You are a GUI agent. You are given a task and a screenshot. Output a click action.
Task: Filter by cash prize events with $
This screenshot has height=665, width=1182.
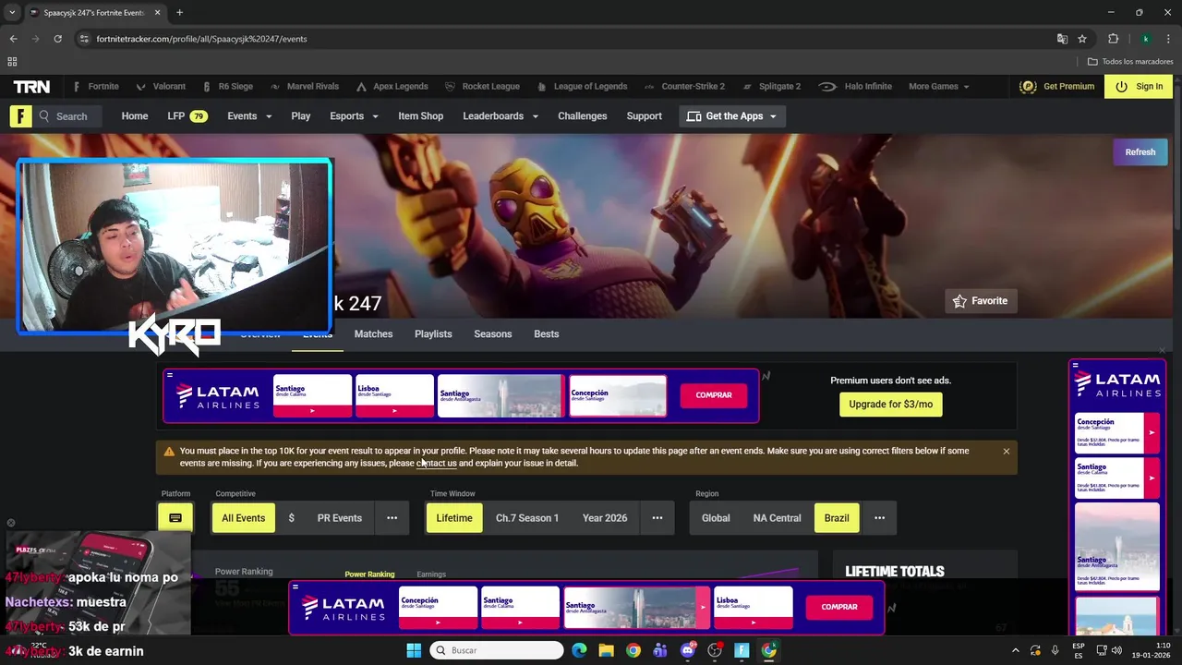tap(291, 518)
